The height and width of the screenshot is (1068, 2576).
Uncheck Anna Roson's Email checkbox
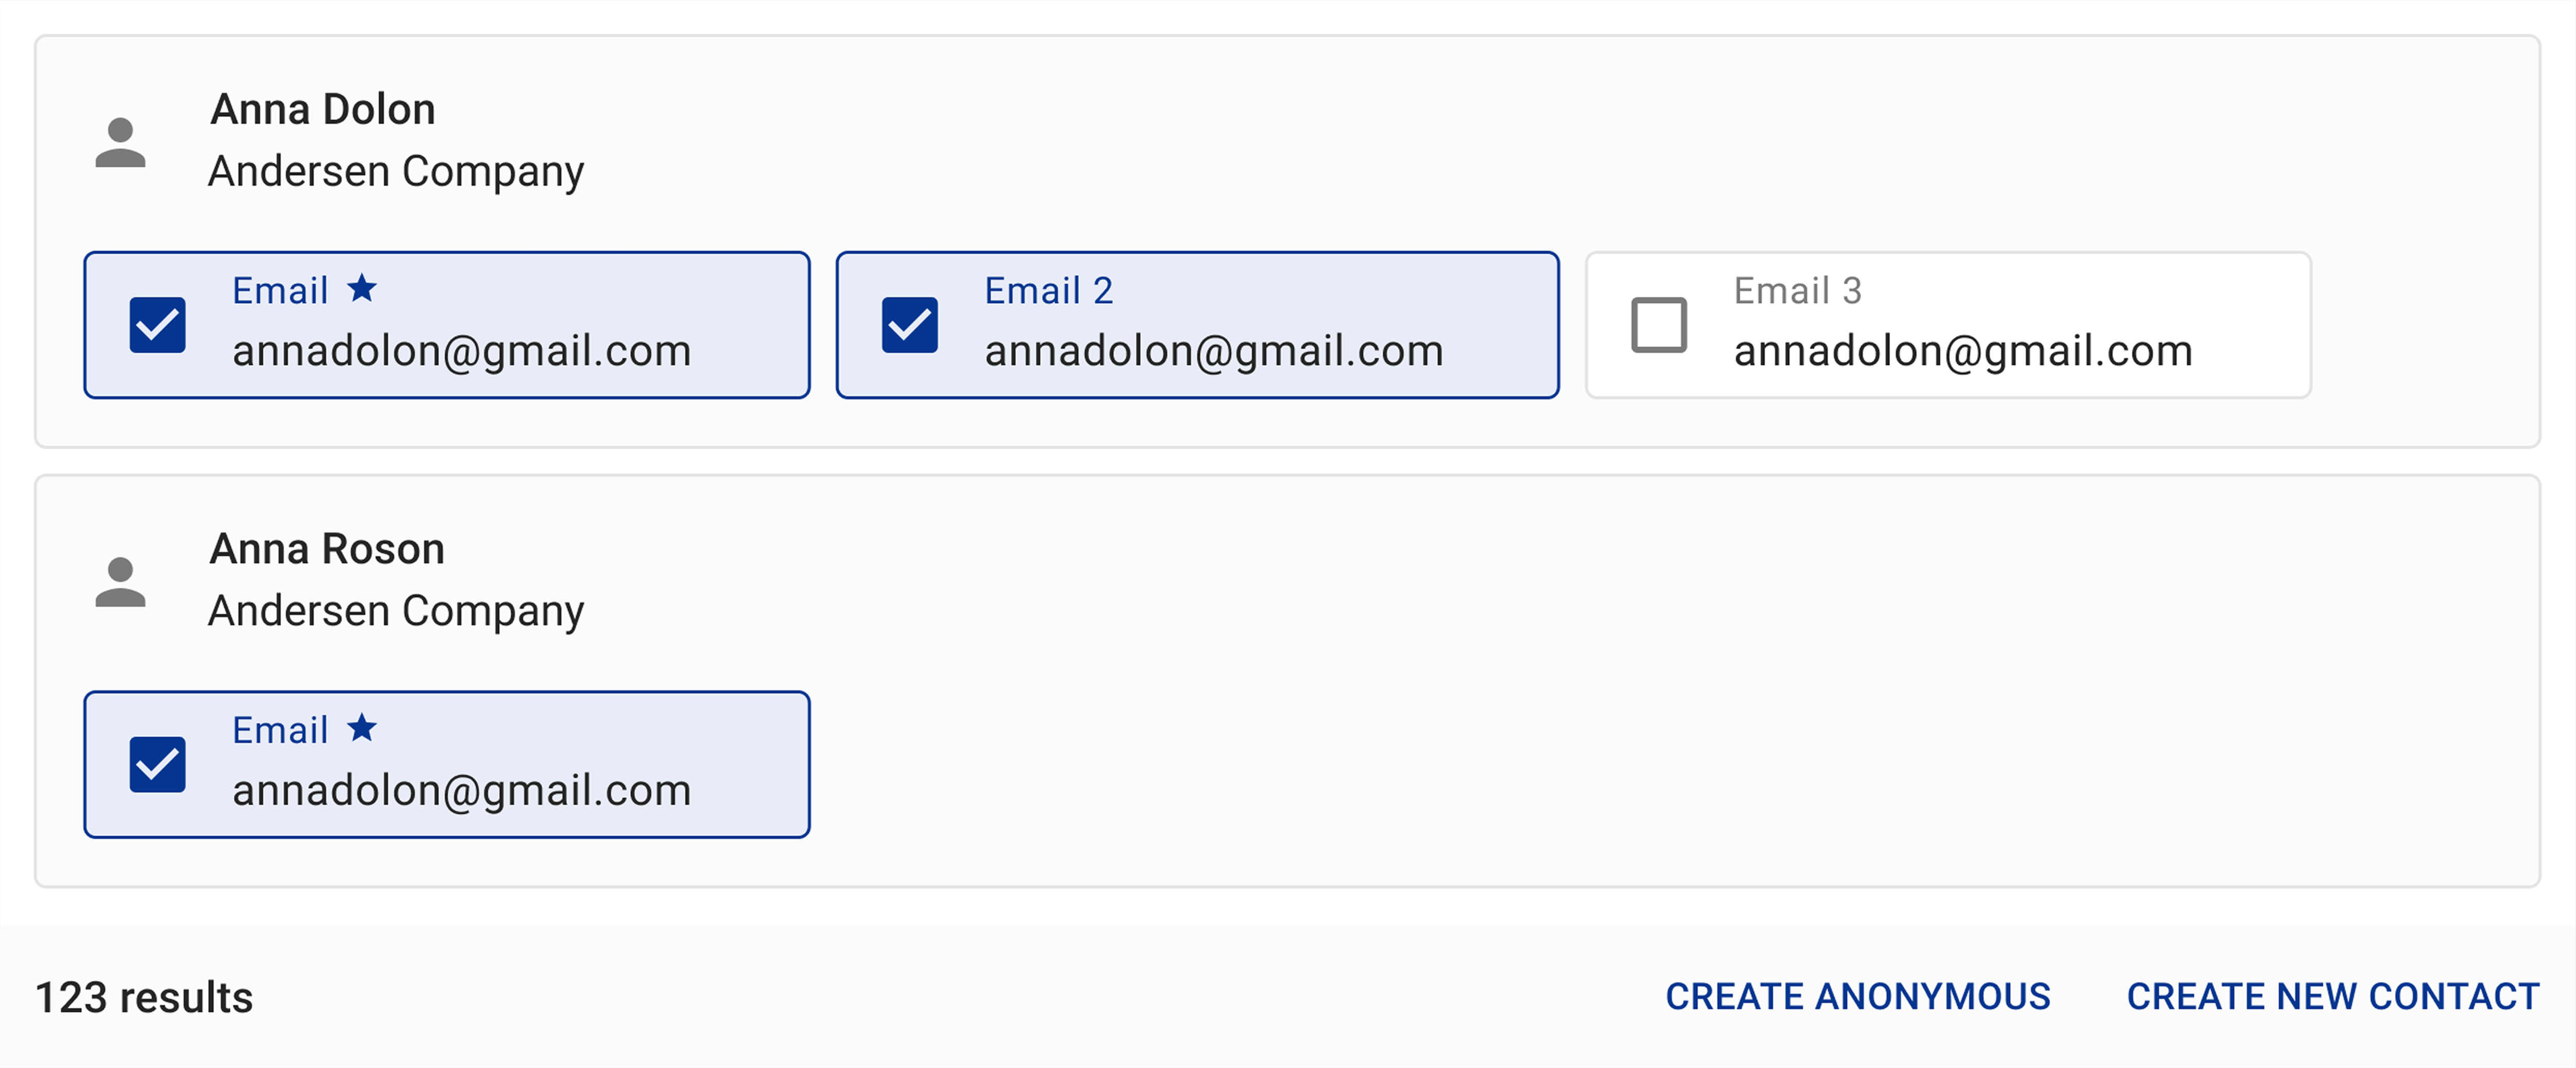click(x=158, y=765)
